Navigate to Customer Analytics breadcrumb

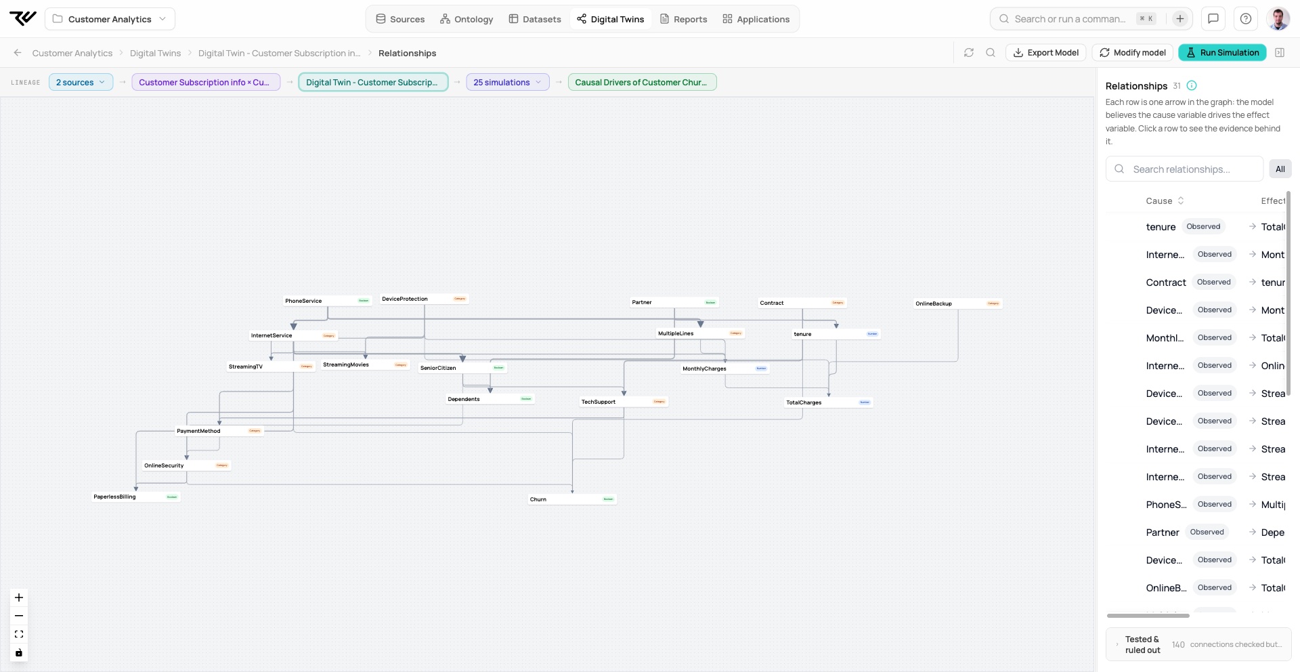tap(72, 53)
